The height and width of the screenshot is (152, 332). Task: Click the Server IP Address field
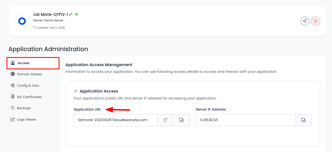(246, 120)
